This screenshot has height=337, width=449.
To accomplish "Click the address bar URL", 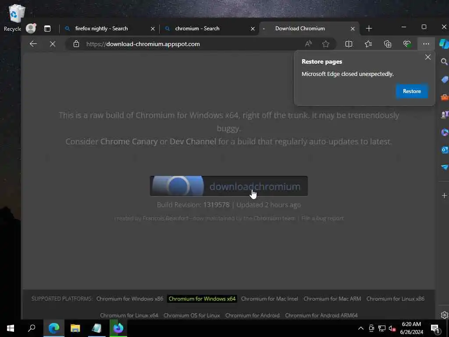I will 143,44.
